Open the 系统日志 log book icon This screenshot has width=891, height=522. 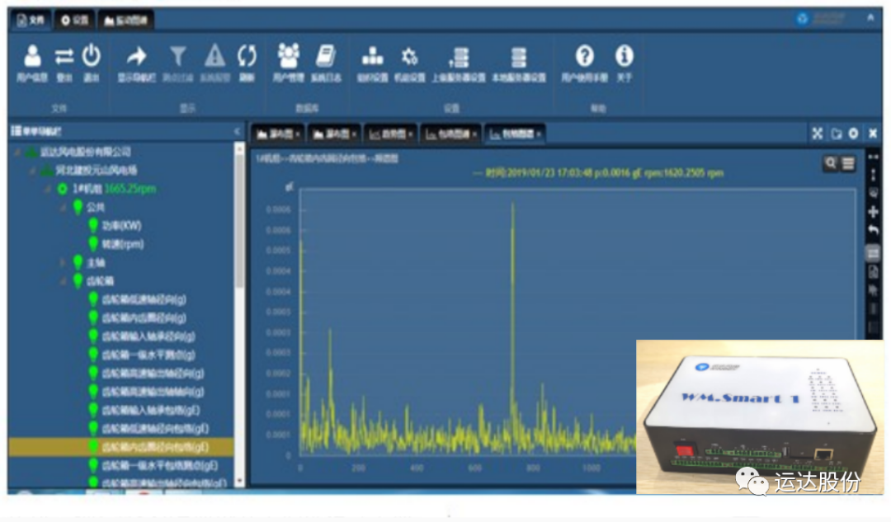pos(326,56)
